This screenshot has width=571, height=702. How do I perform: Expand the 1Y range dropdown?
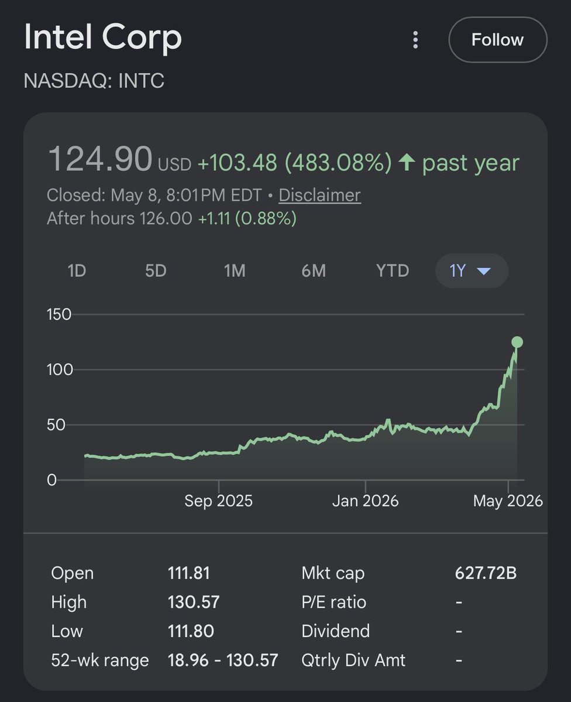coord(472,271)
